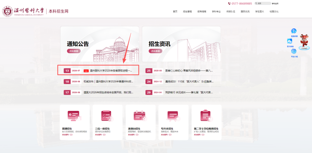Click the 港澳台招生 calendar icon
The image size is (312, 153).
point(140,116)
